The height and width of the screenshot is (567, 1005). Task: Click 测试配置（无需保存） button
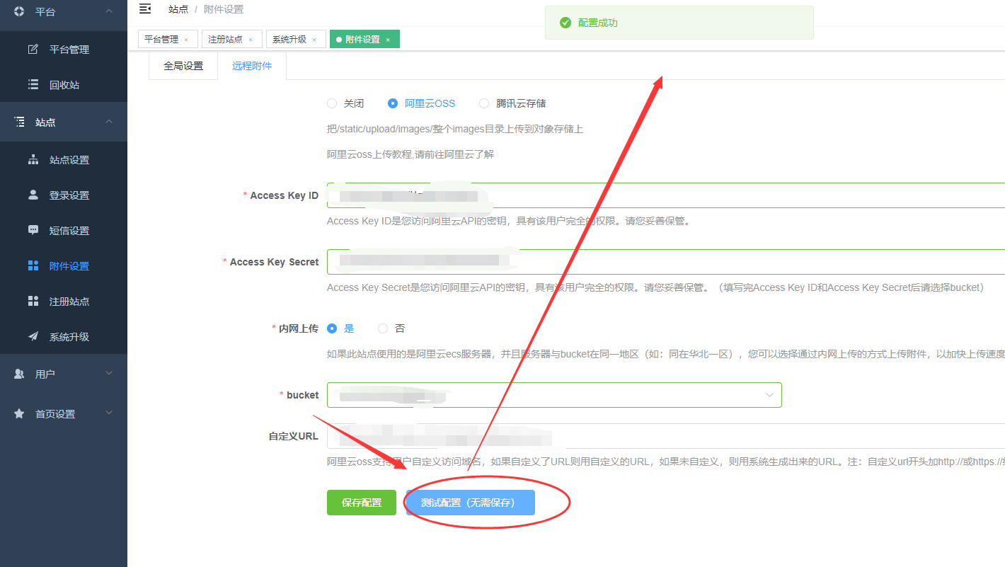[471, 503]
